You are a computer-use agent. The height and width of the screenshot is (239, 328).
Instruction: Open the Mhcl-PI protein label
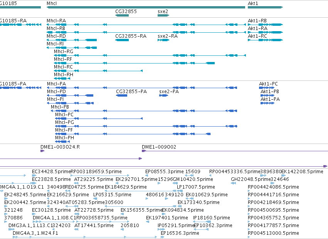coord(55,99)
